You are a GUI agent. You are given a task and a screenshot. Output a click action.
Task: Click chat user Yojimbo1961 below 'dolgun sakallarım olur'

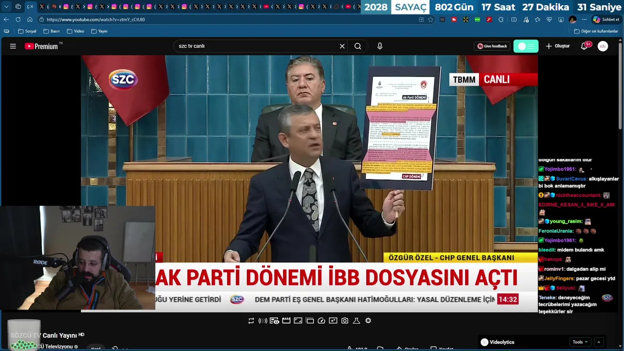tap(560, 169)
